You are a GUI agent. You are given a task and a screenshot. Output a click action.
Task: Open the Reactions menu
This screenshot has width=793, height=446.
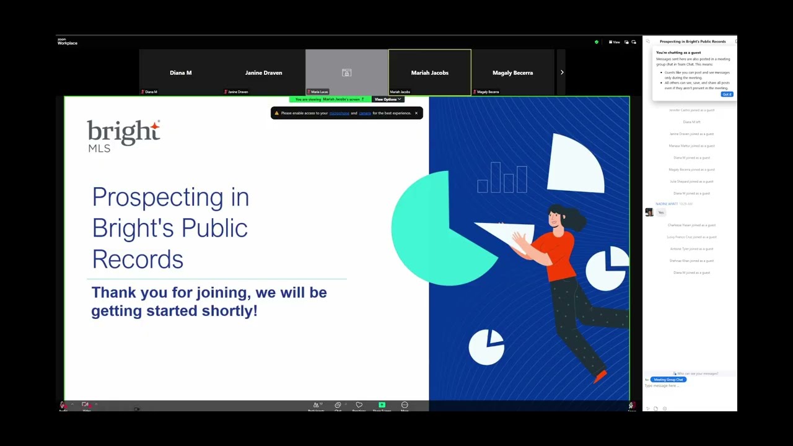[359, 406]
